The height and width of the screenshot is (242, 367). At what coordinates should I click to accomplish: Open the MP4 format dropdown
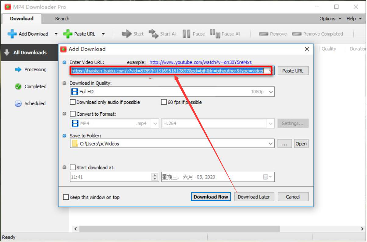coord(155,124)
